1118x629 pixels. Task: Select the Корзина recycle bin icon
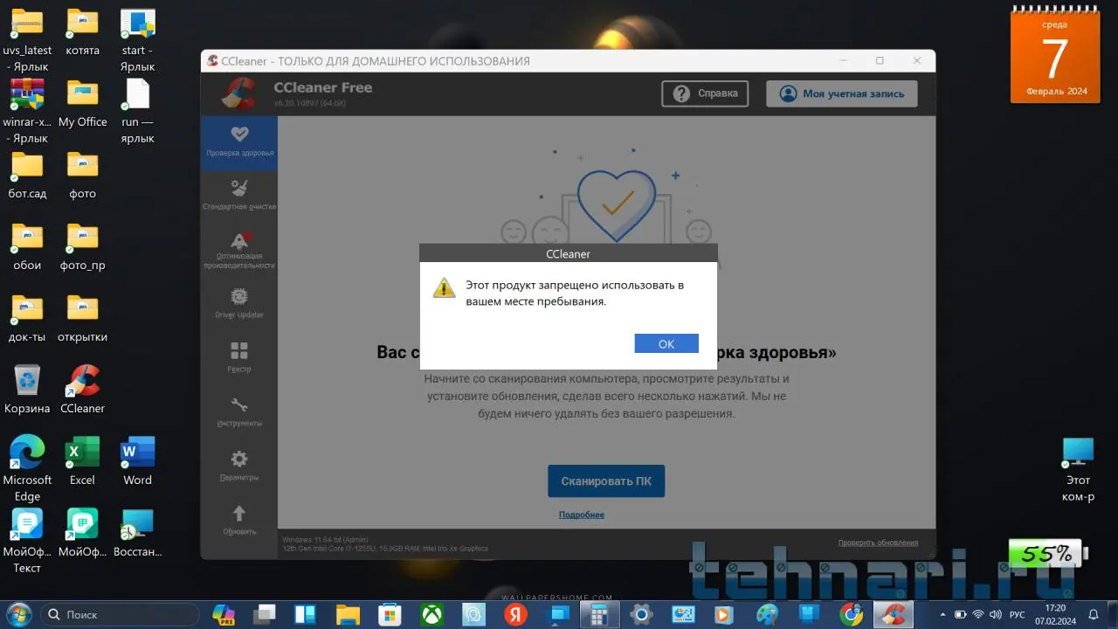(27, 391)
